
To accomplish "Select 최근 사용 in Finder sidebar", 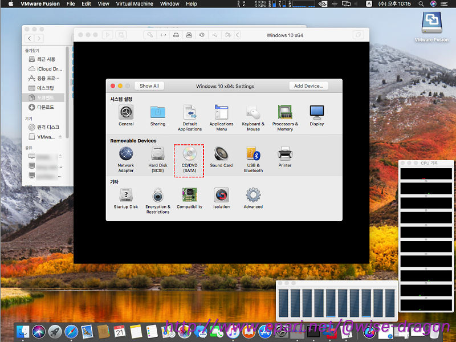I will tap(43, 59).
